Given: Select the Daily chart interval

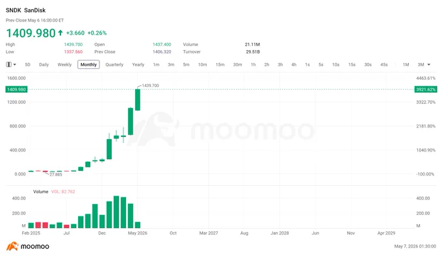Looking at the screenshot, I should coord(44,64).
